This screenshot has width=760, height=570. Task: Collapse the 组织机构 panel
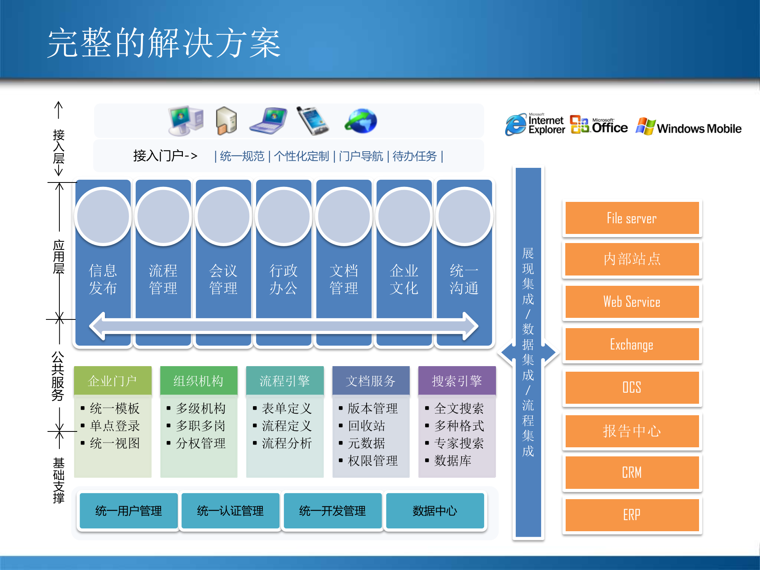pos(198,381)
